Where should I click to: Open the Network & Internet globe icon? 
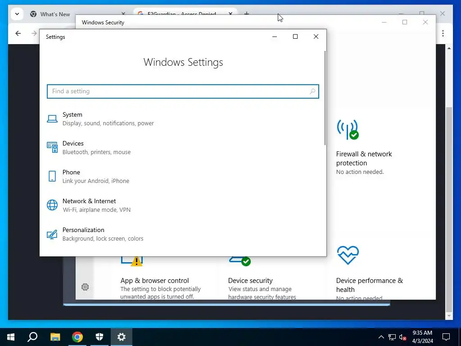click(x=52, y=205)
